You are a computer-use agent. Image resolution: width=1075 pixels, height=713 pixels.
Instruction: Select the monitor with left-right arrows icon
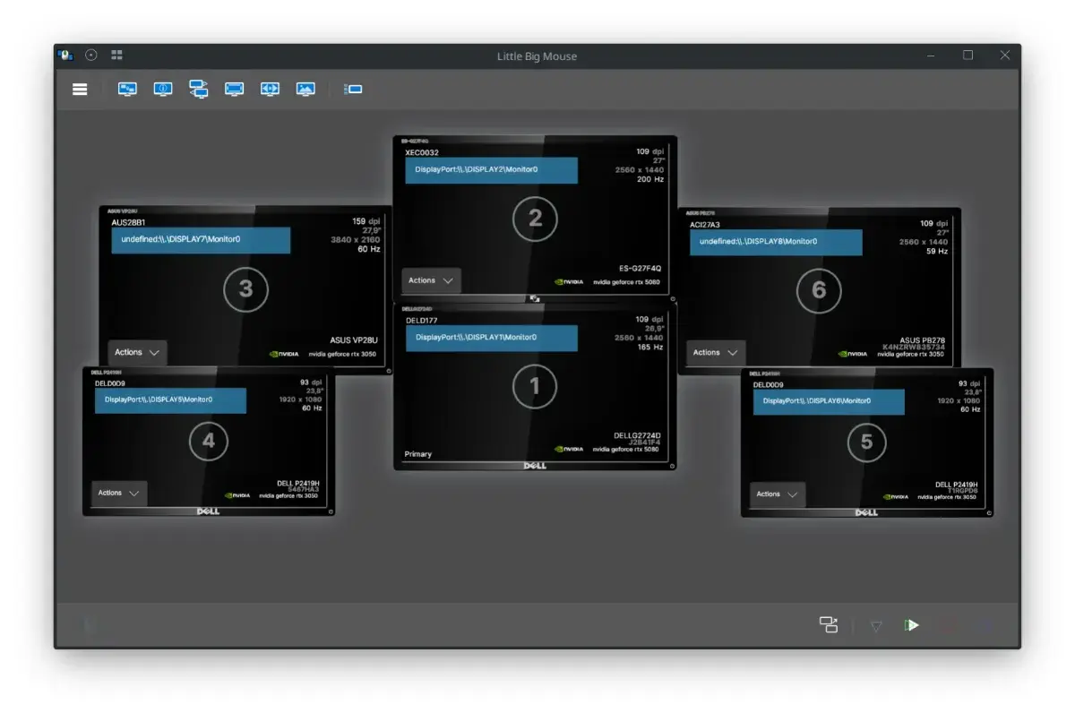pos(270,90)
